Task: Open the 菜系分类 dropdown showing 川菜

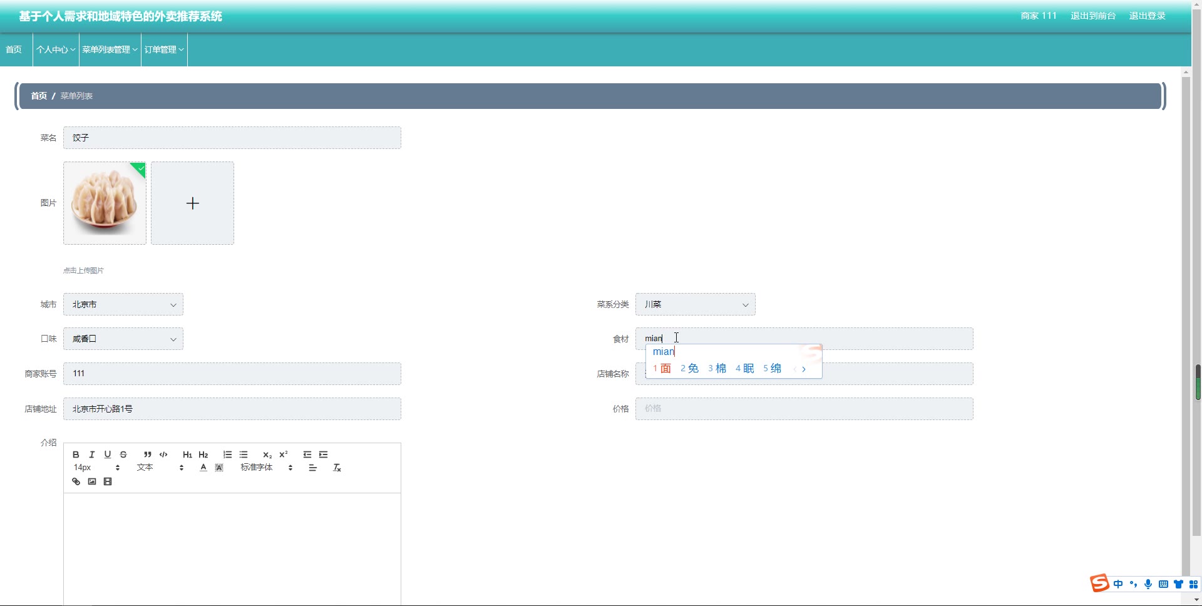Action: pyautogui.click(x=696, y=304)
